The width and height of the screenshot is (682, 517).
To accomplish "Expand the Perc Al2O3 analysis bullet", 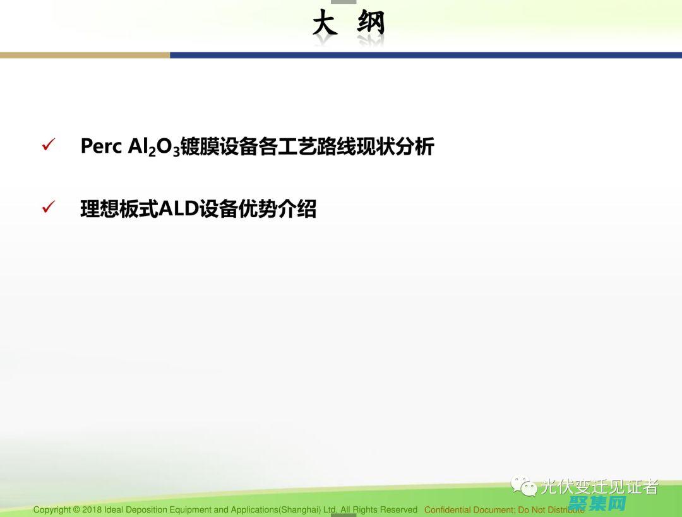I will click(259, 146).
